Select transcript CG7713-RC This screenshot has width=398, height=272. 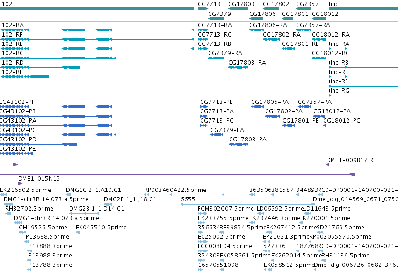click(215, 35)
